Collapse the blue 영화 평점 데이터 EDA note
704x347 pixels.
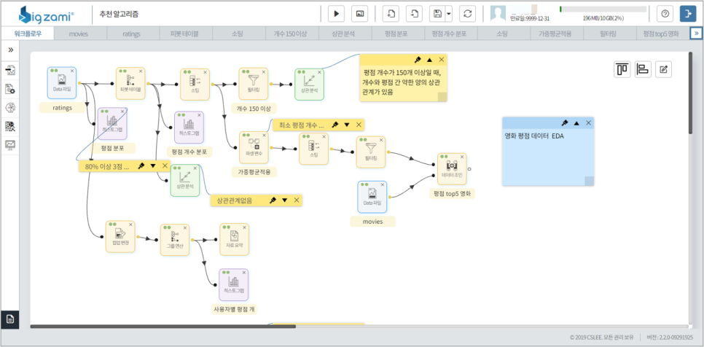point(576,123)
